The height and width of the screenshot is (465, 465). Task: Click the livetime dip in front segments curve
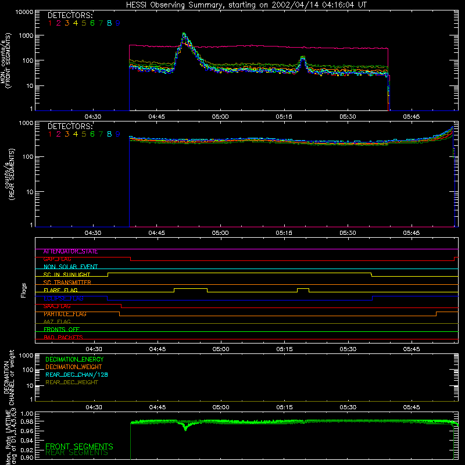click(185, 428)
